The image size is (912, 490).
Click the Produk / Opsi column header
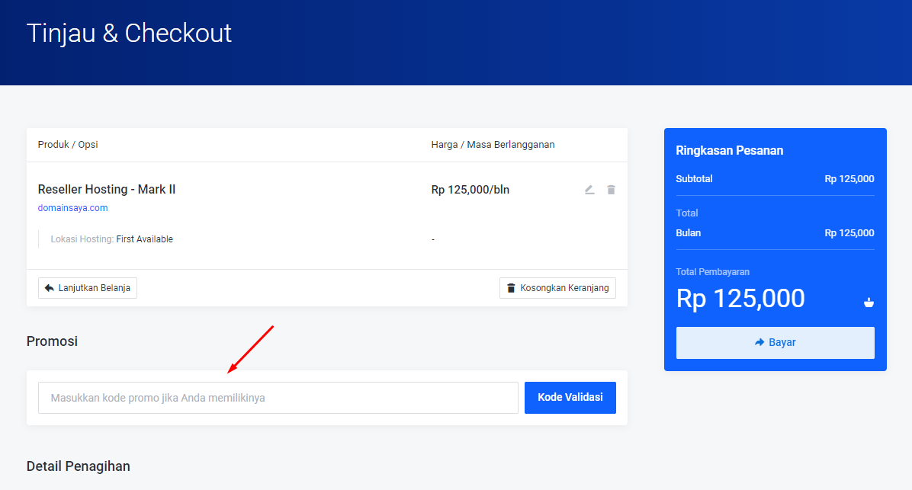pos(68,145)
